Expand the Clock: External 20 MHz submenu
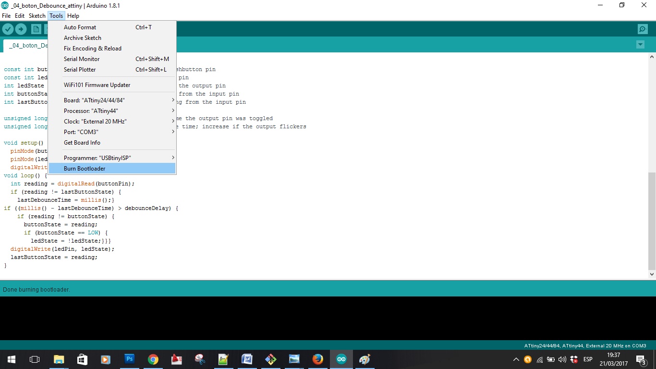The height and width of the screenshot is (369, 656). pos(112,122)
